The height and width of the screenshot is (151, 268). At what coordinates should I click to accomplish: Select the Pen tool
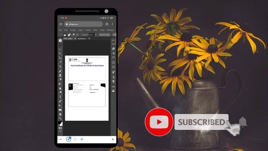click(x=60, y=101)
